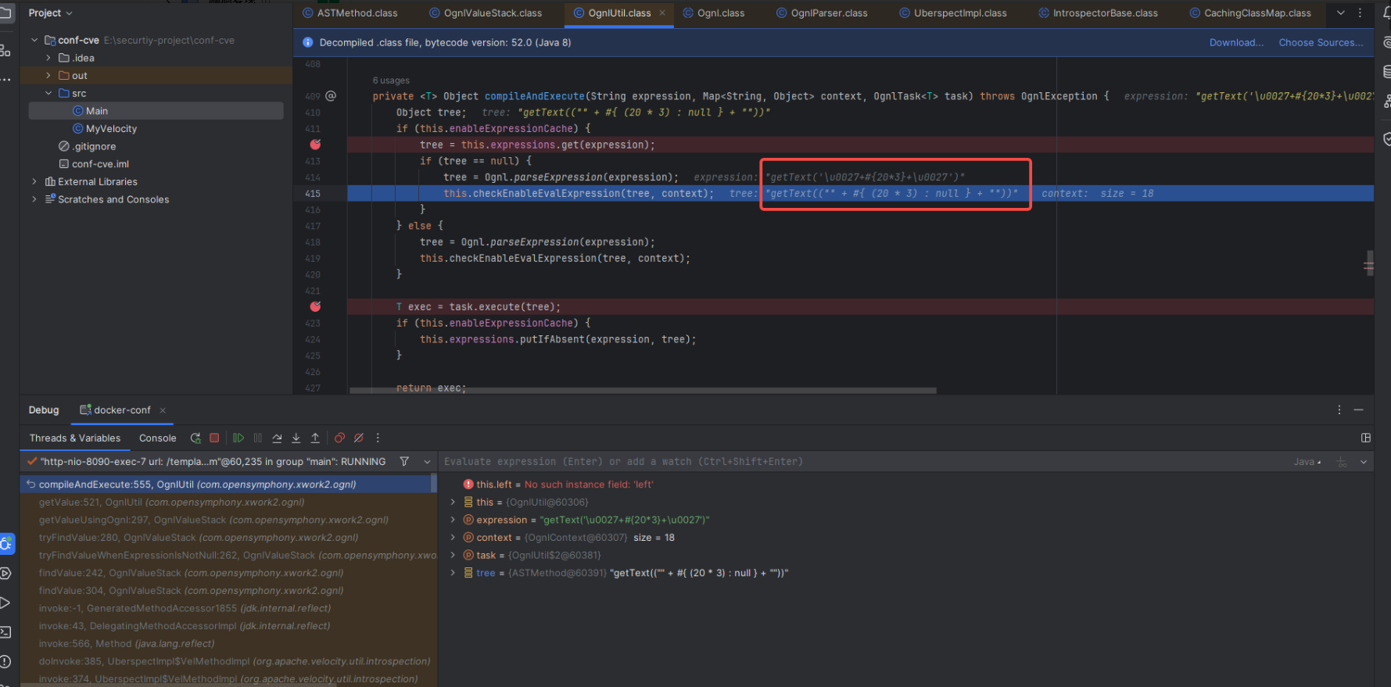The image size is (1391, 687).
Task: Select Threads & Variables tab
Action: pos(75,438)
